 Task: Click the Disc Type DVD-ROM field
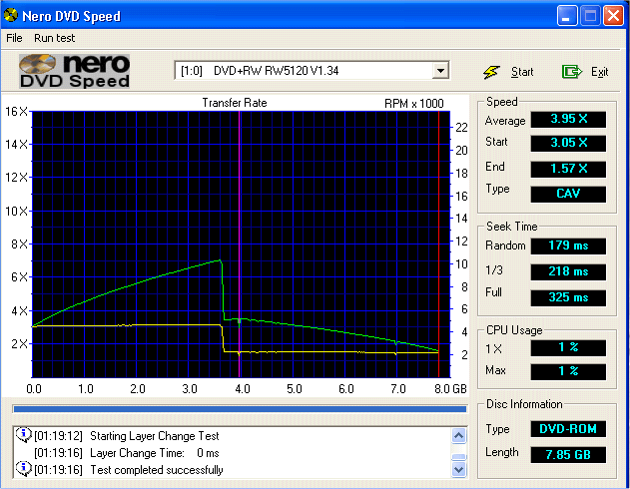click(568, 429)
